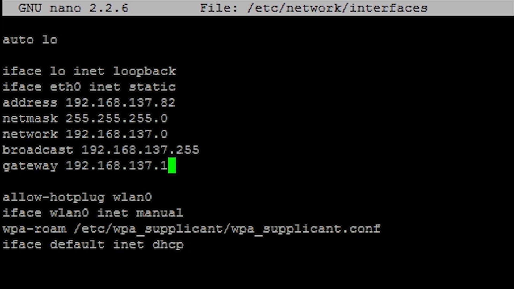Click the "iface lo inet loopback" line
Screen dimensions: 514x289
[x=89, y=71]
